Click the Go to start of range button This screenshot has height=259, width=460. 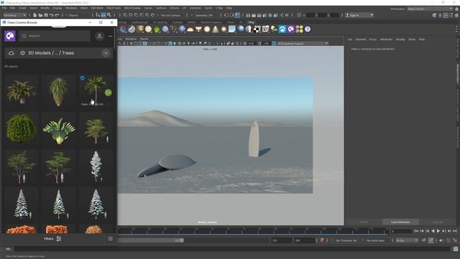tap(416, 232)
